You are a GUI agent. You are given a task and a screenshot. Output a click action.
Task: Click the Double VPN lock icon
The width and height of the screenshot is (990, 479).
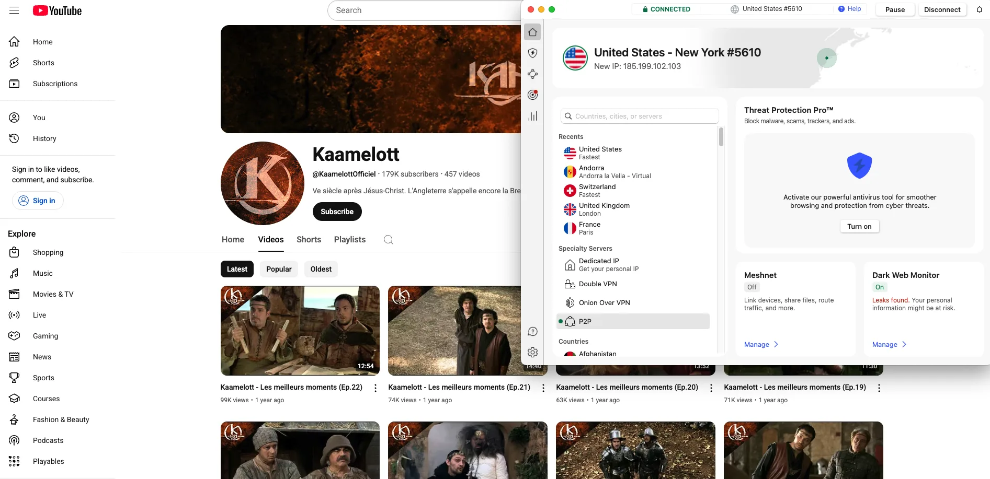coord(570,284)
